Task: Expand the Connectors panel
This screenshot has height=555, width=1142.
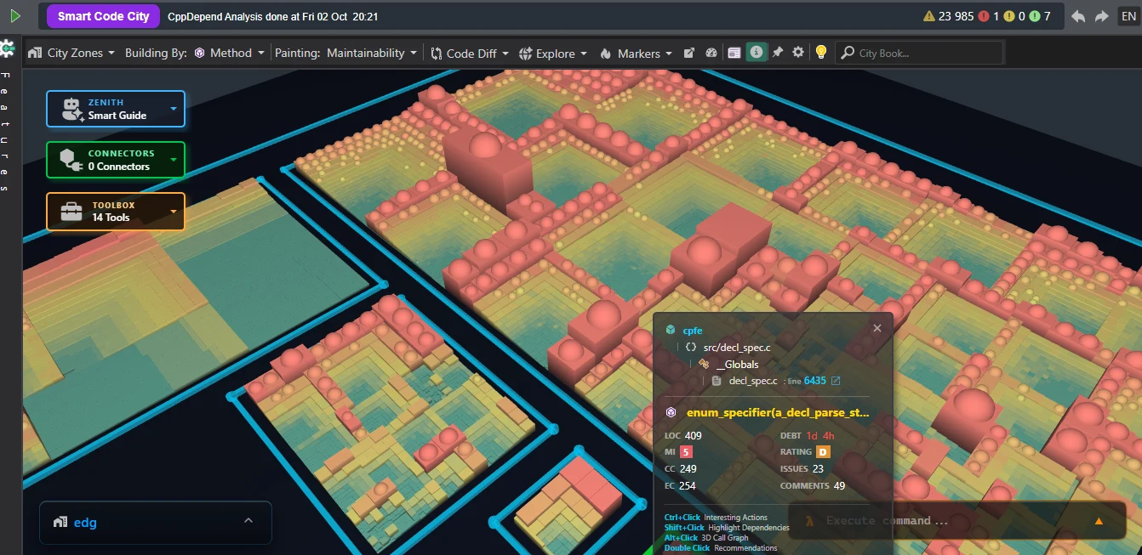Action: 116,160
